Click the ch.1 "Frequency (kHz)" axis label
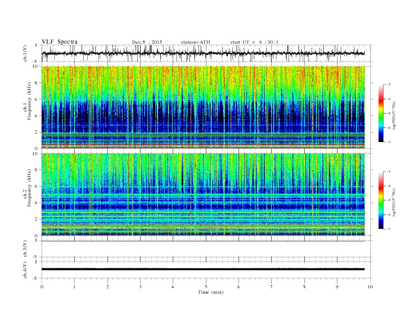 click(x=29, y=101)
